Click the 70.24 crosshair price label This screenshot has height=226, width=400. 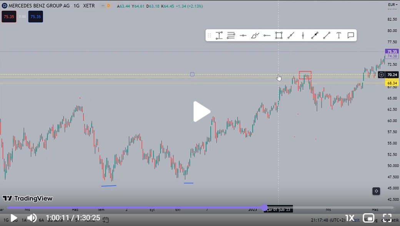tap(392, 75)
